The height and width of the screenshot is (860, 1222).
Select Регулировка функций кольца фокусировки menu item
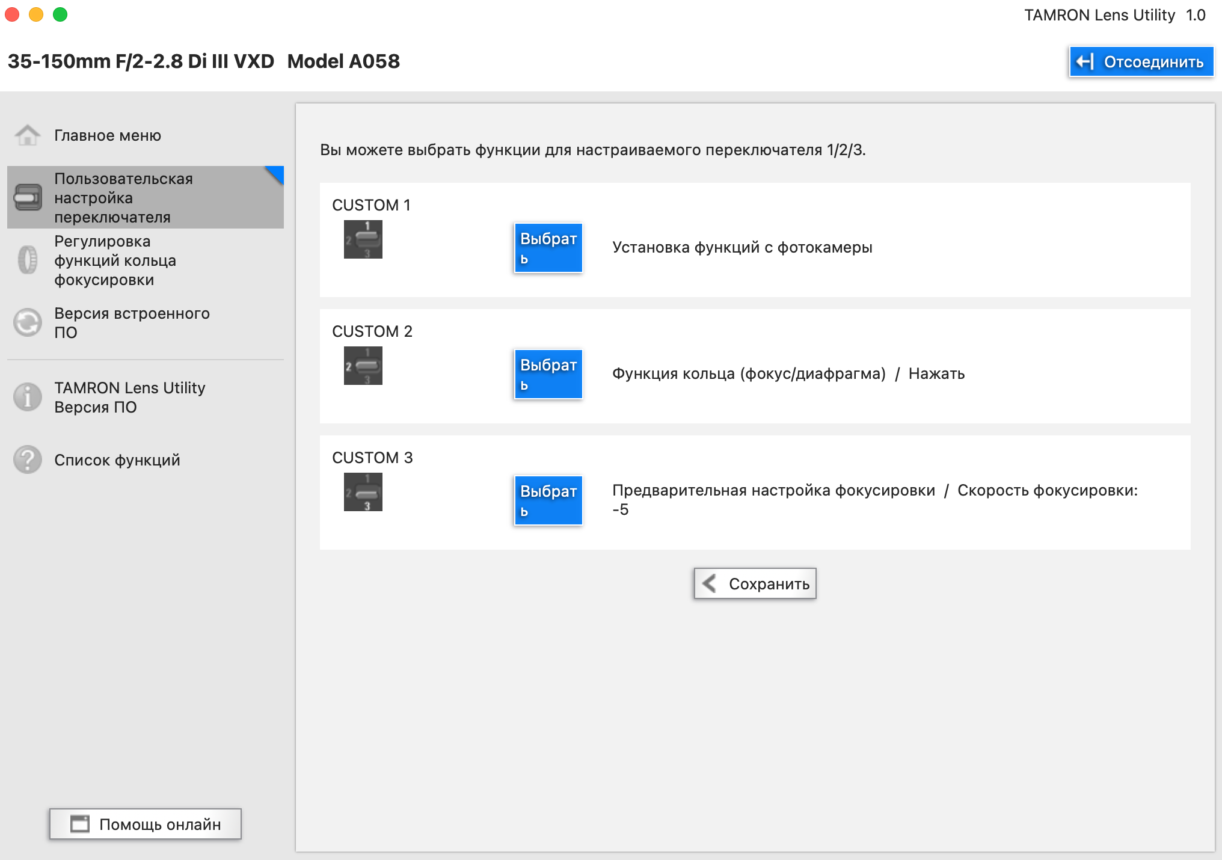pos(115,260)
